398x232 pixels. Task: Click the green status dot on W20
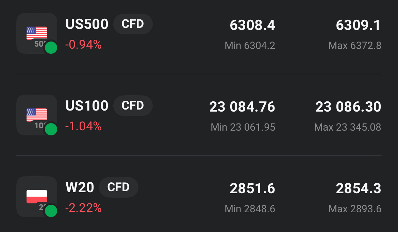click(51, 211)
